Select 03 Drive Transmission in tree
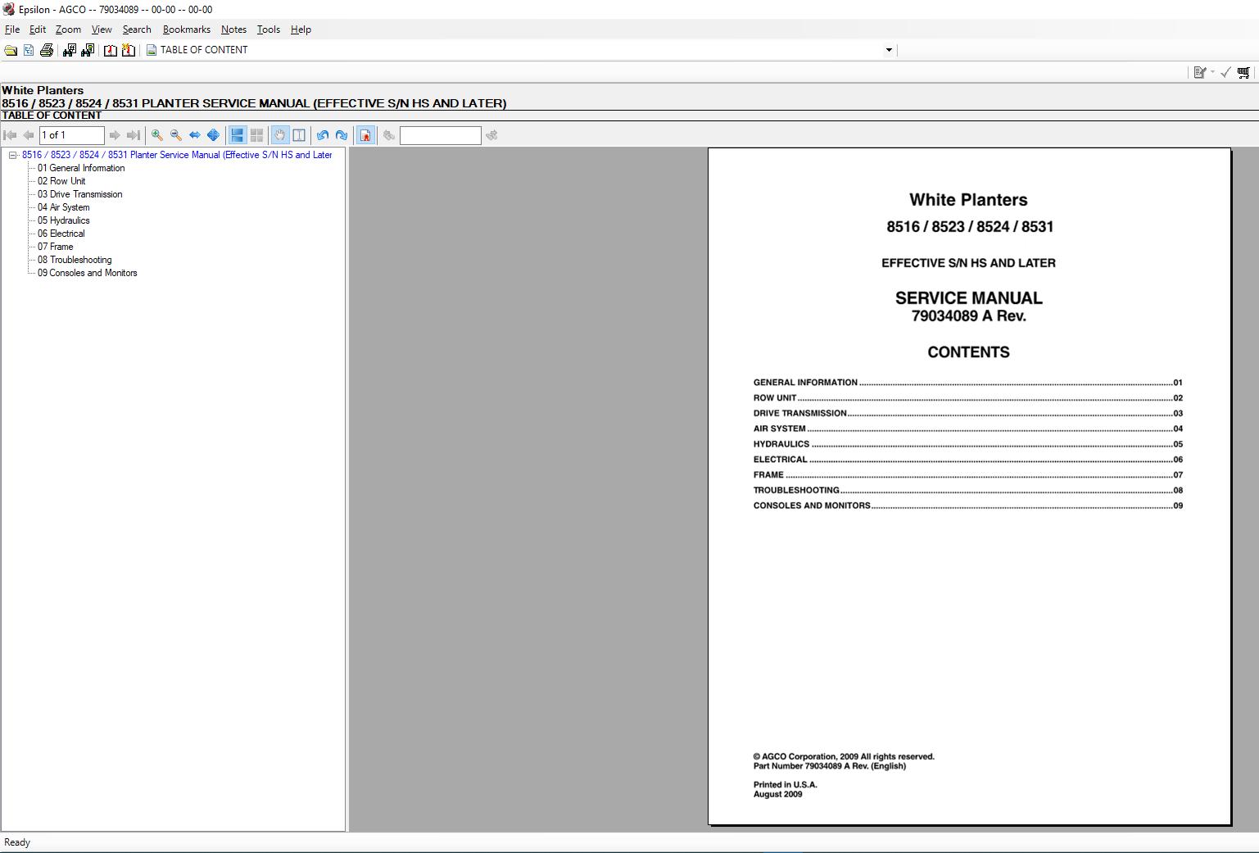This screenshot has width=1259, height=853. click(x=79, y=194)
